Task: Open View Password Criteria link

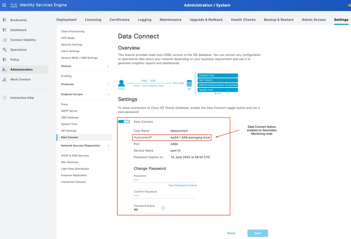Action: click(182, 185)
